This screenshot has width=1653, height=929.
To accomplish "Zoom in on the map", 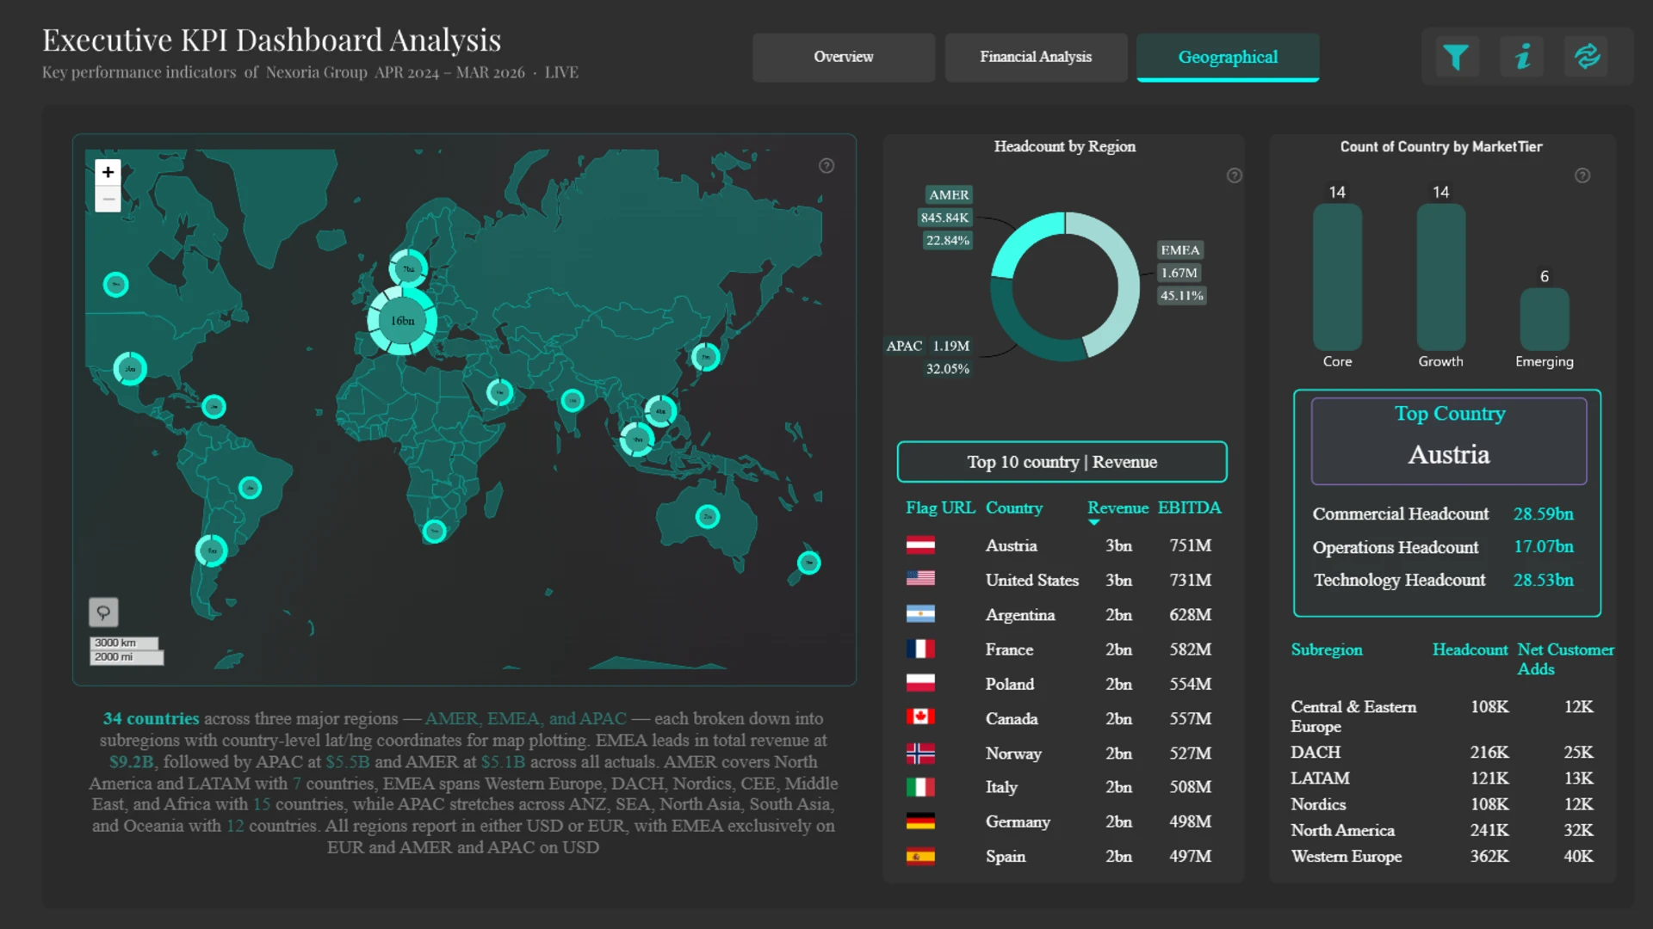I will click(108, 172).
